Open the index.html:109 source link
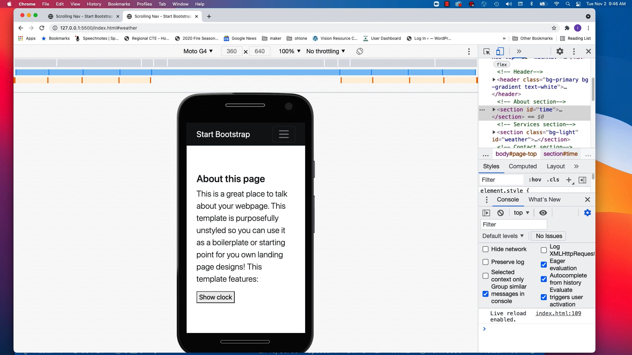The height and width of the screenshot is (355, 632). point(558,313)
